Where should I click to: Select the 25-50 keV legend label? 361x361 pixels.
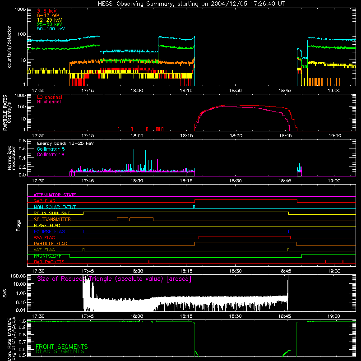point(50,24)
